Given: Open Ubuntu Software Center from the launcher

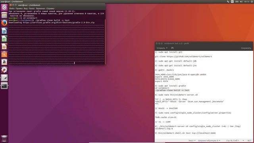Looking at the screenshot, I should 4,54.
